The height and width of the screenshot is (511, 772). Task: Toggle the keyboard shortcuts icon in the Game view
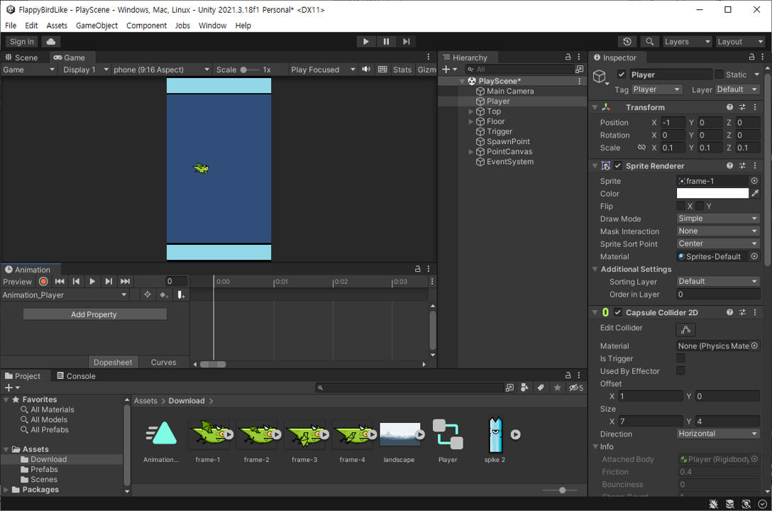point(382,70)
